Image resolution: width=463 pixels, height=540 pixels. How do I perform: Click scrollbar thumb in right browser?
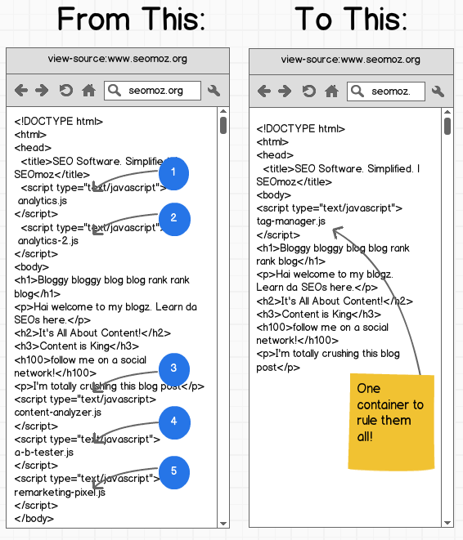pos(447,126)
